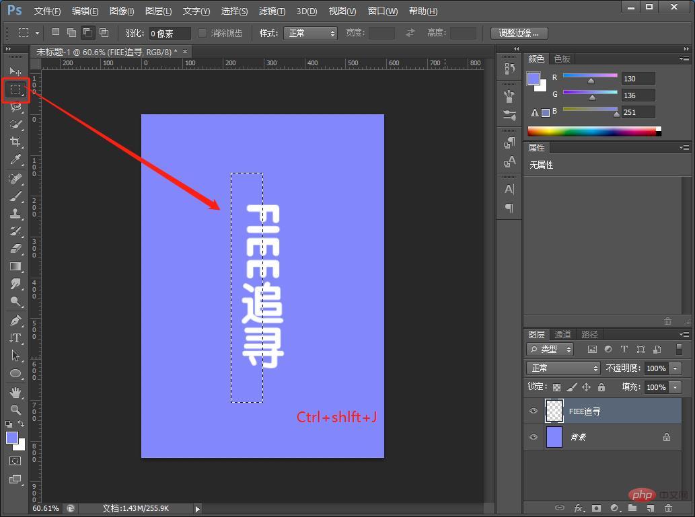Toggle Quick Mask mode

click(15, 461)
